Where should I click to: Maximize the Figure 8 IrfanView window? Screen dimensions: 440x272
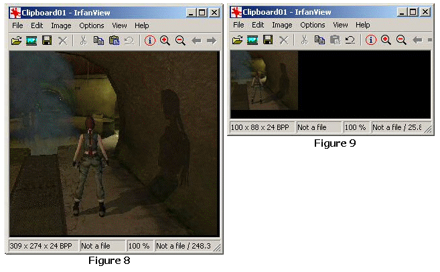pyautogui.click(x=202, y=13)
